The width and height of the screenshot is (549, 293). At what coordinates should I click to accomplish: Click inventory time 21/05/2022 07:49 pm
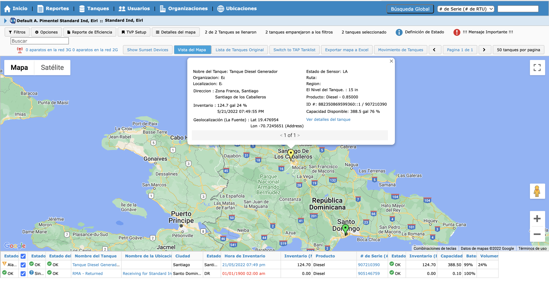(244, 265)
